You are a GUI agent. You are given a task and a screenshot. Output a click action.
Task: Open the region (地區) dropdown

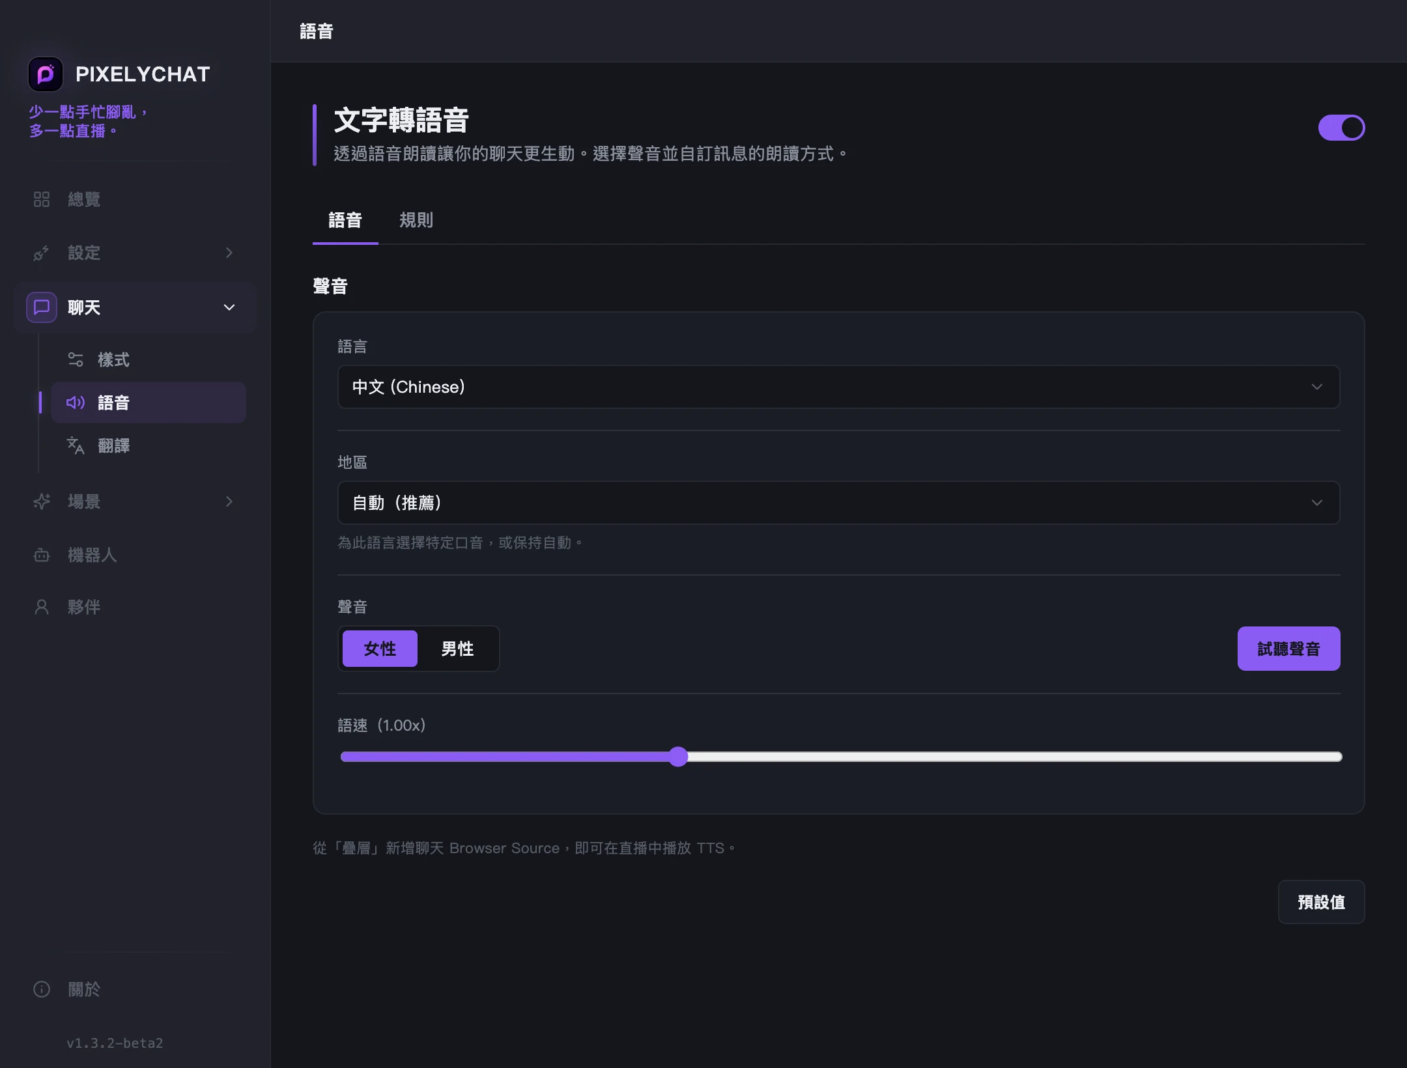838,503
